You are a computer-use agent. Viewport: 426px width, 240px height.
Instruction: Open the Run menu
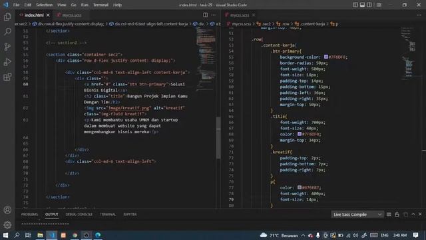[x=85, y=5]
